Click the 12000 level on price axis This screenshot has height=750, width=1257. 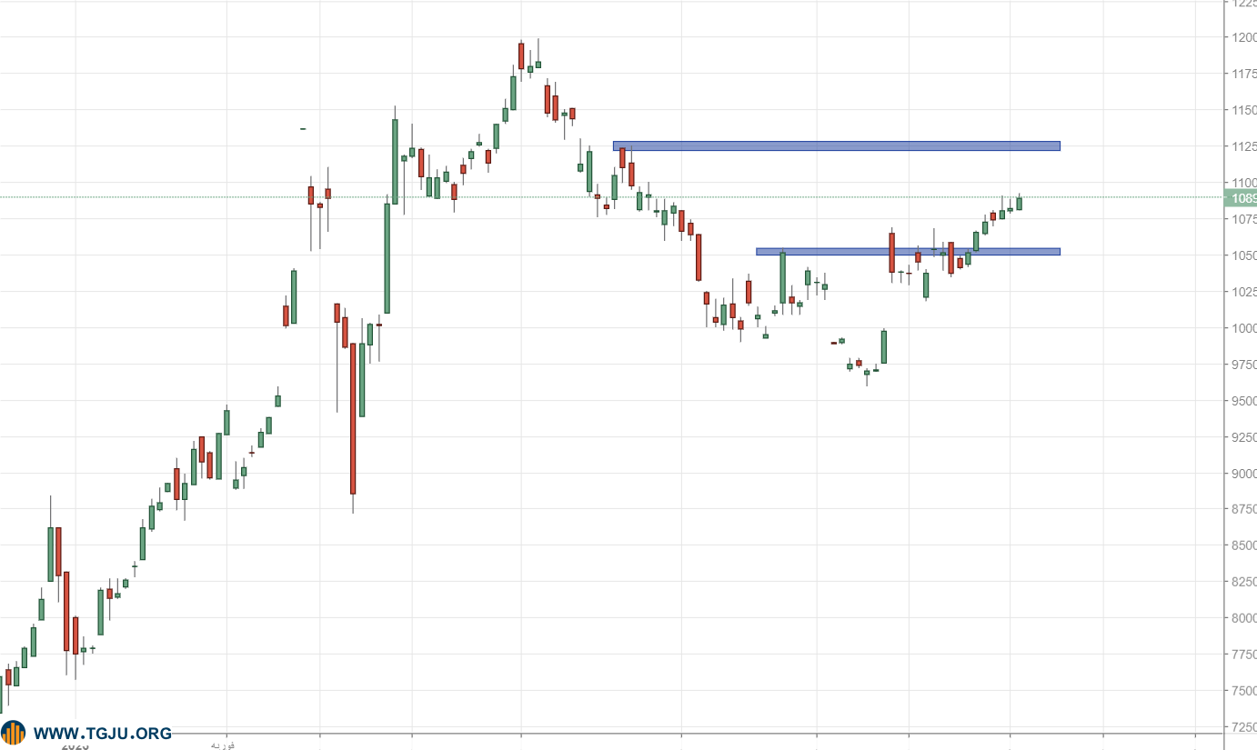pos(1242,37)
